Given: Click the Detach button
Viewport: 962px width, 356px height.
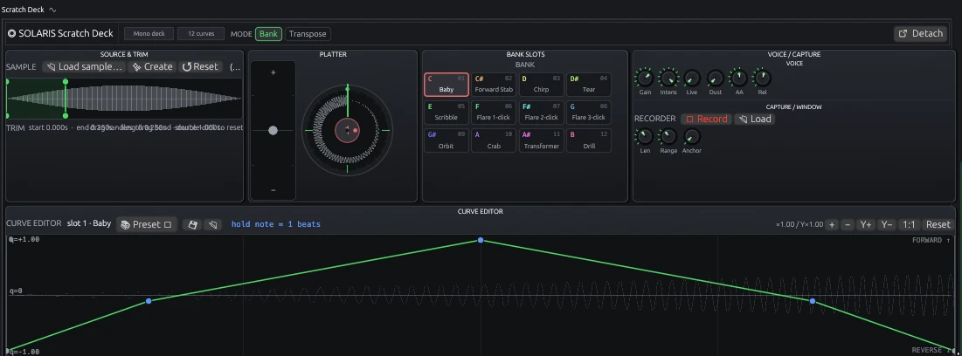Looking at the screenshot, I should click(921, 34).
